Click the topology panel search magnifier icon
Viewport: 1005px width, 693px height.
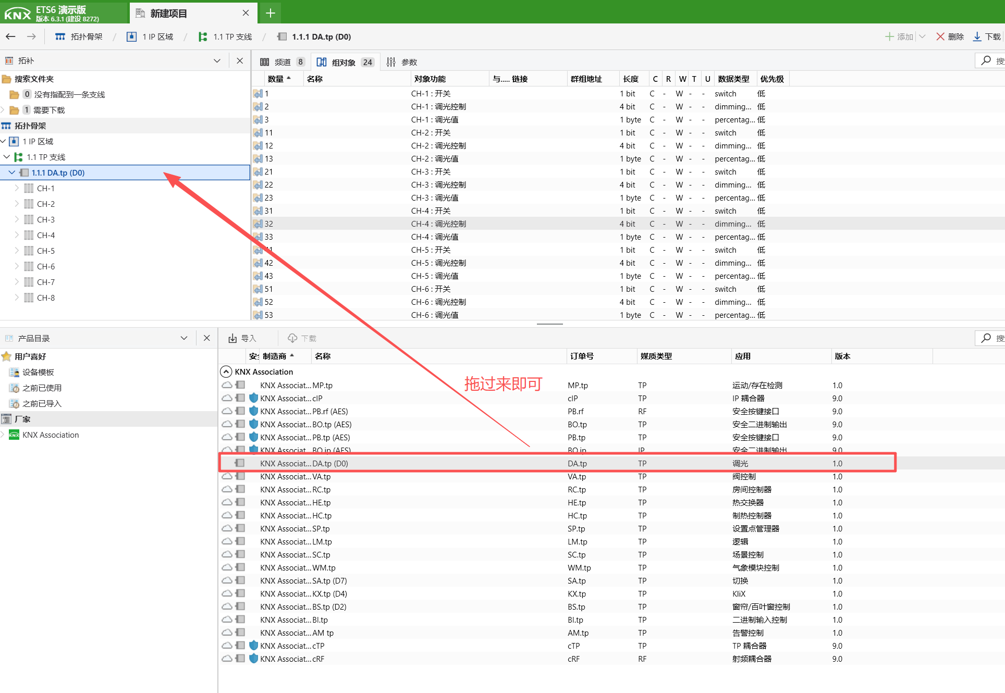click(986, 60)
